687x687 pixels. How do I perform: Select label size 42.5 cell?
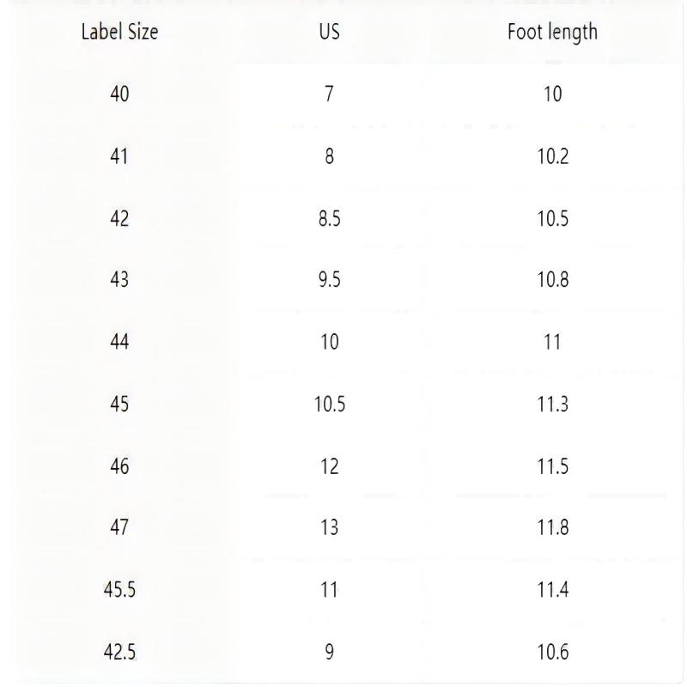(119, 652)
